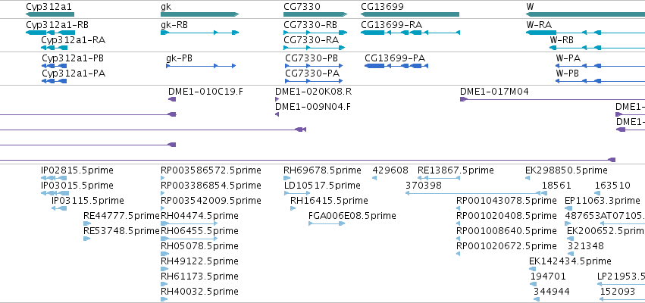Image resolution: width=645 pixels, height=303 pixels.
Task: Click the gk-RB transcript glyph
Action: pyautogui.click(x=199, y=33)
